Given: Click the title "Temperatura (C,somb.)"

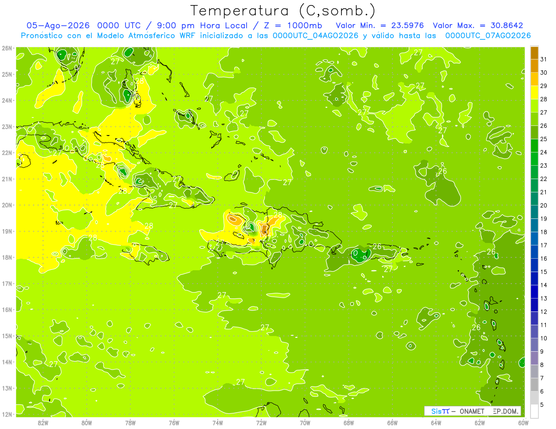Looking at the screenshot, I should (x=283, y=11).
